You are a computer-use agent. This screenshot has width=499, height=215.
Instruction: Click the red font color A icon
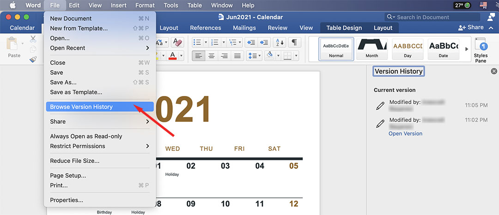point(173,56)
